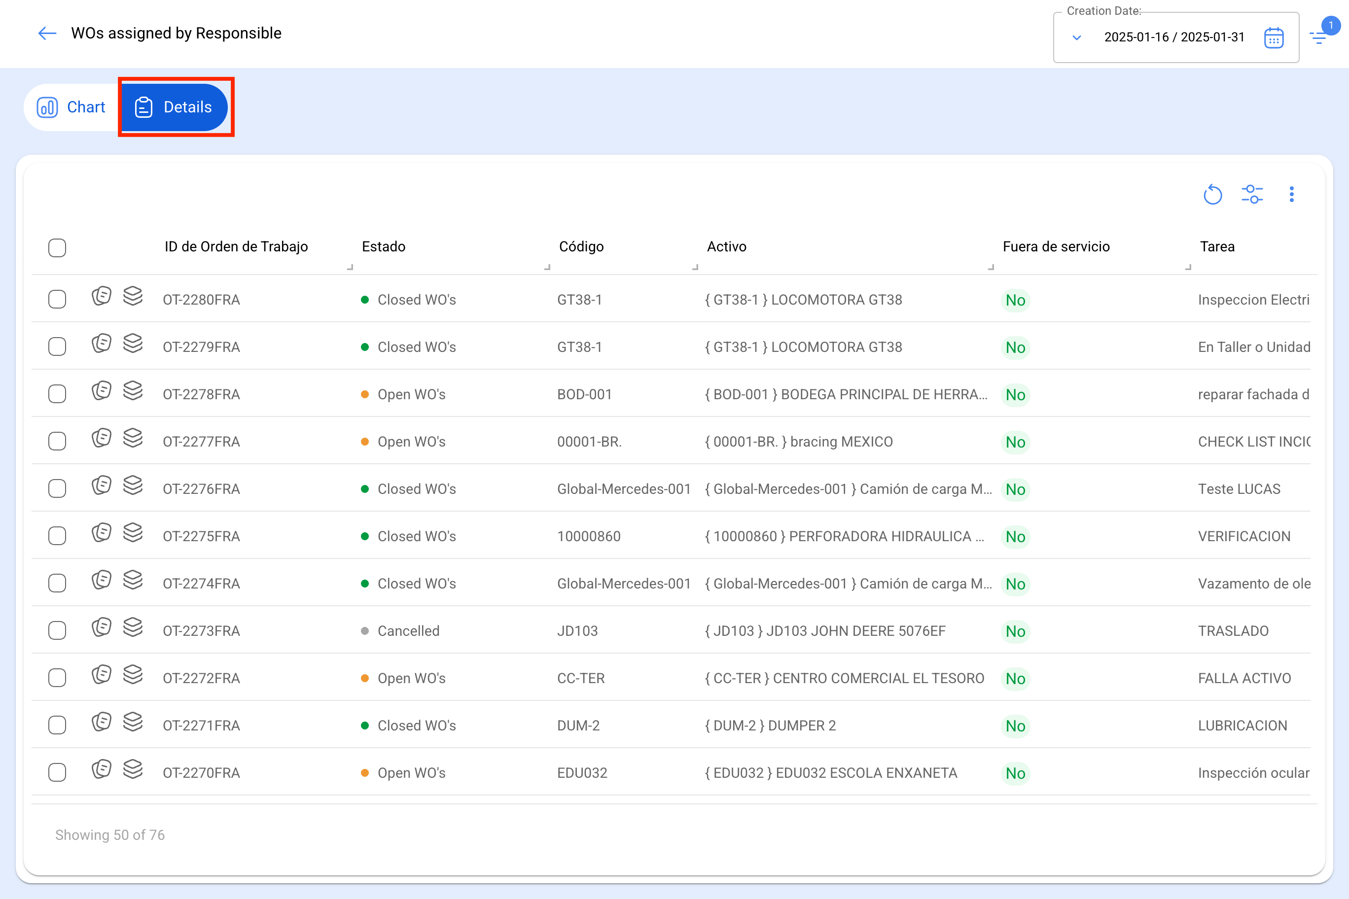The width and height of the screenshot is (1349, 899).
Task: Sort by Estado column header
Action: coord(384,246)
